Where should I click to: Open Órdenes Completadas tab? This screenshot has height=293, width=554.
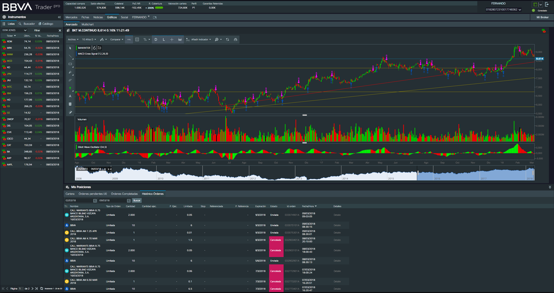click(x=124, y=194)
